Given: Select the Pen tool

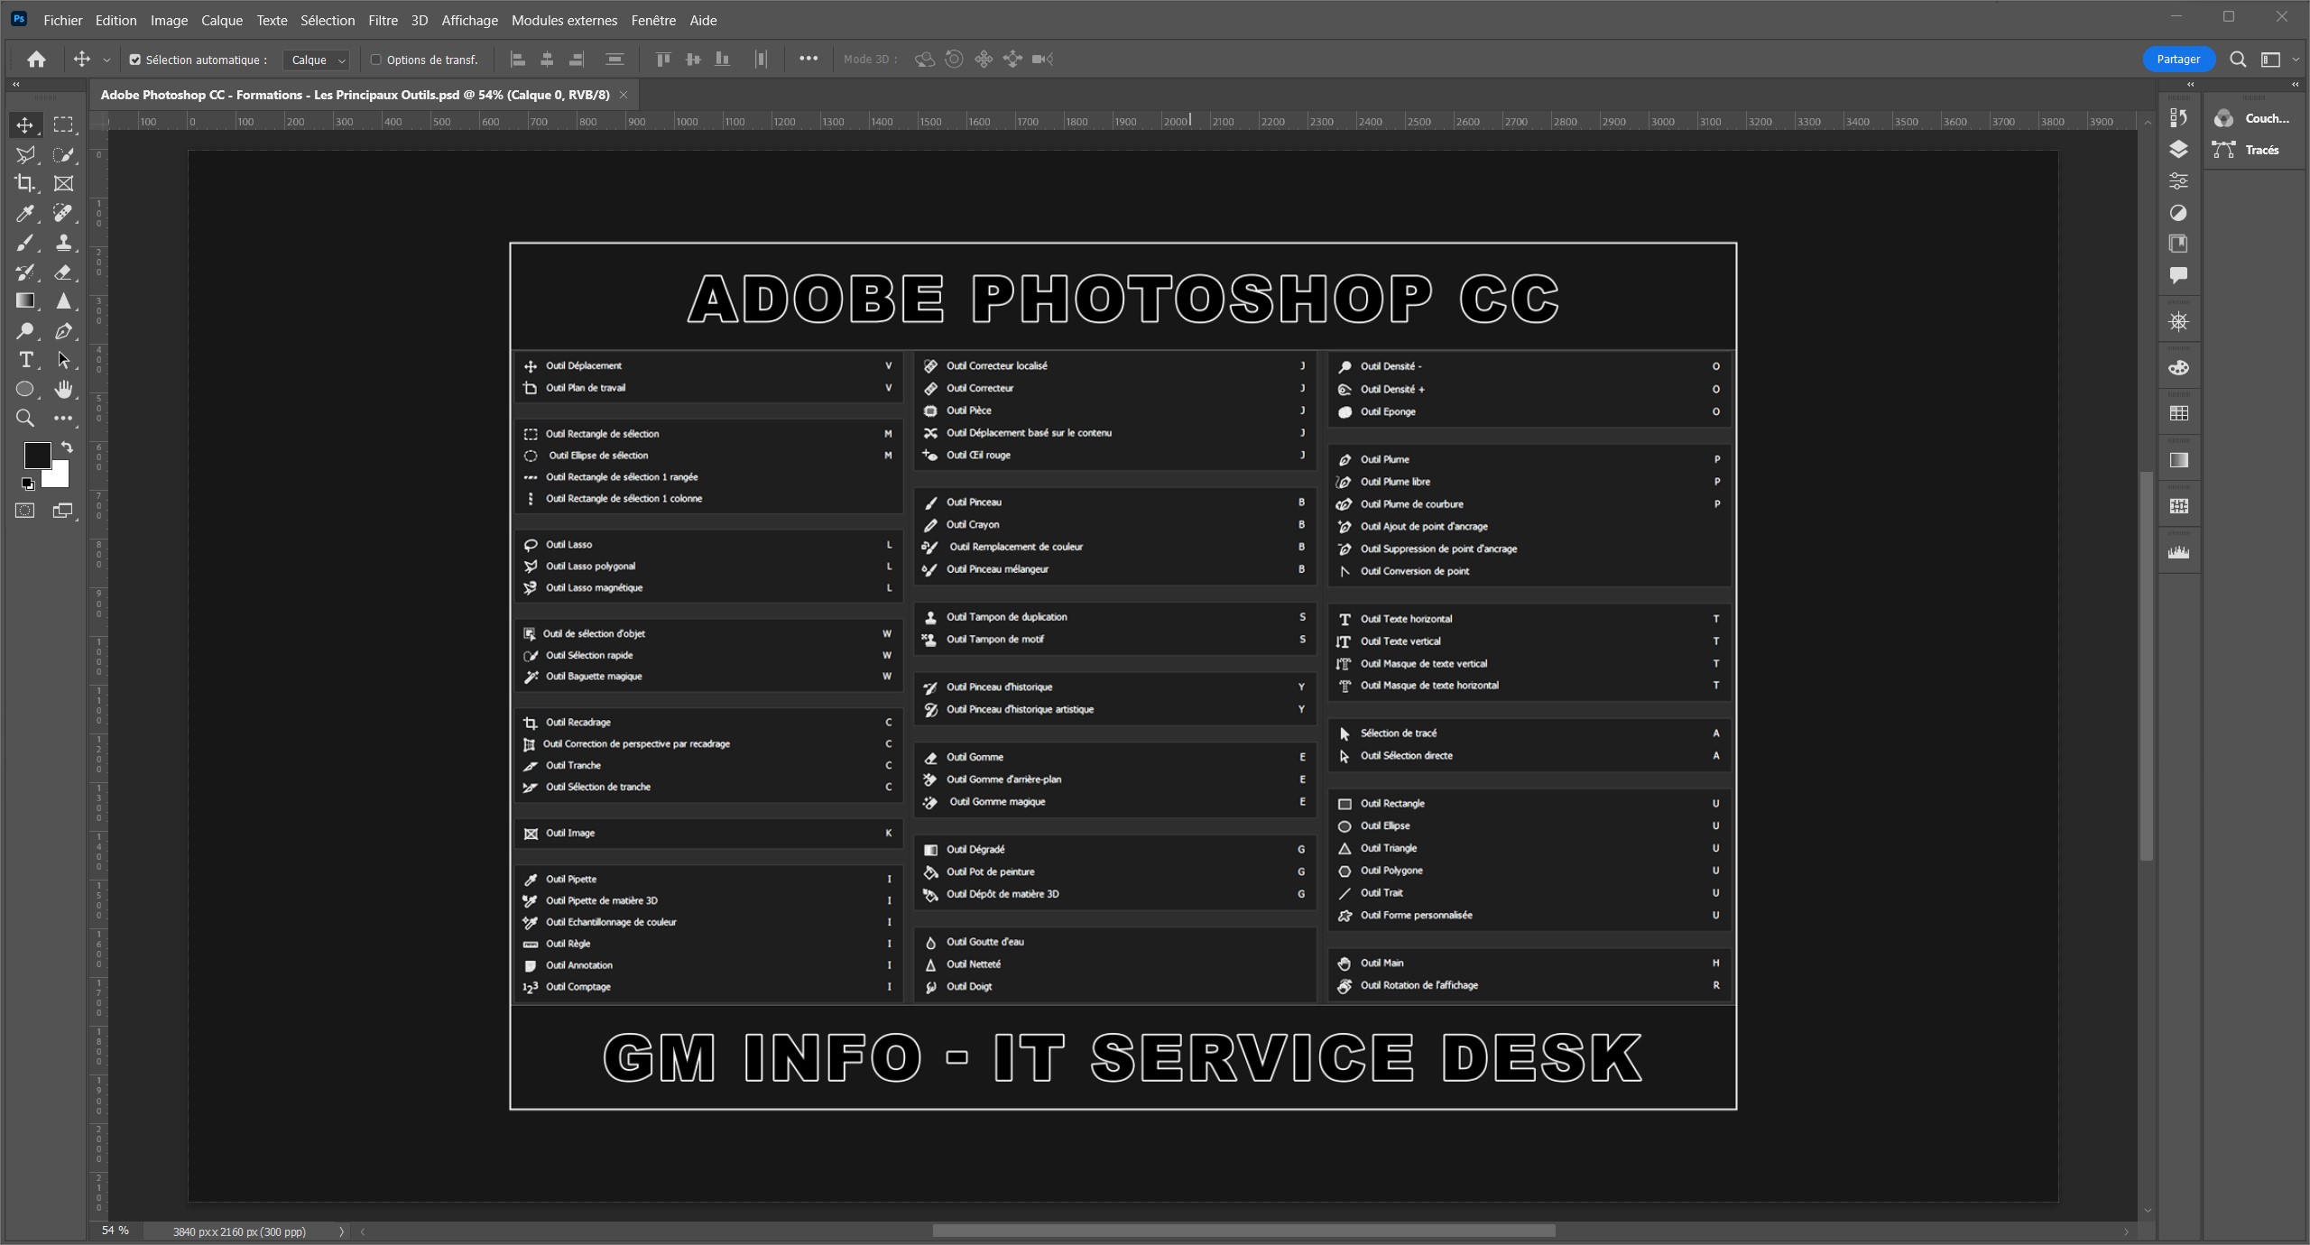Looking at the screenshot, I should tap(63, 330).
